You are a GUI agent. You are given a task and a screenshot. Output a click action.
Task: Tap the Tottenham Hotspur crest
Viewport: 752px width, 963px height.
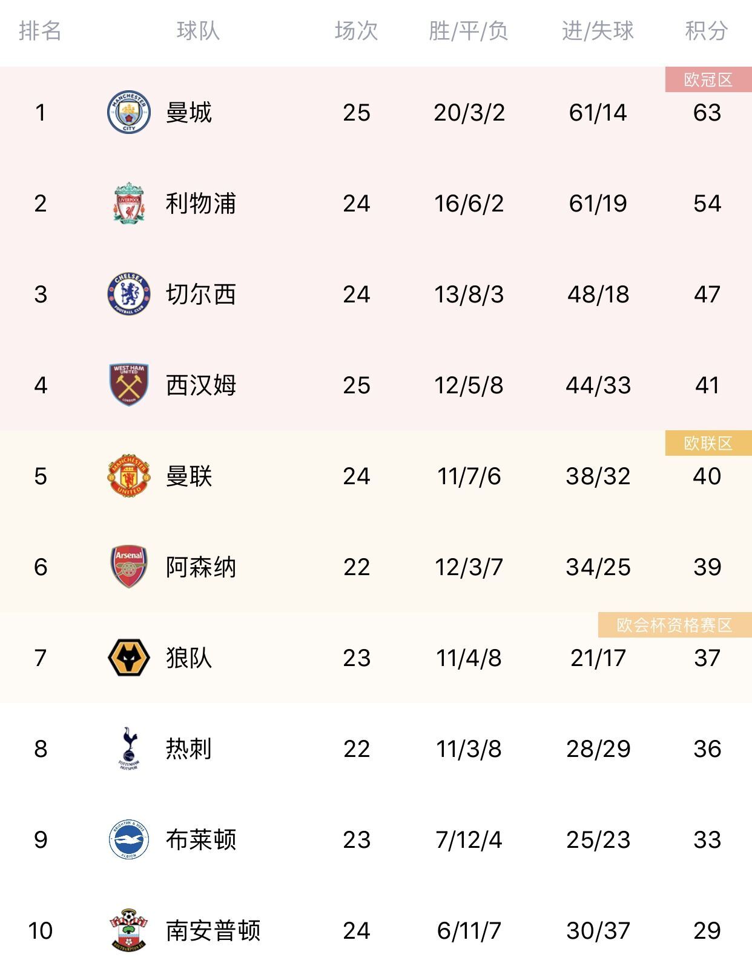click(x=128, y=748)
